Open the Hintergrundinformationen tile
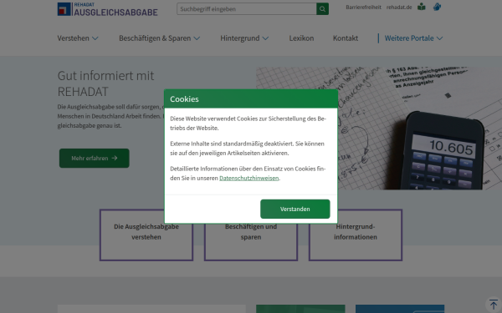The image size is (502, 313). [356, 235]
